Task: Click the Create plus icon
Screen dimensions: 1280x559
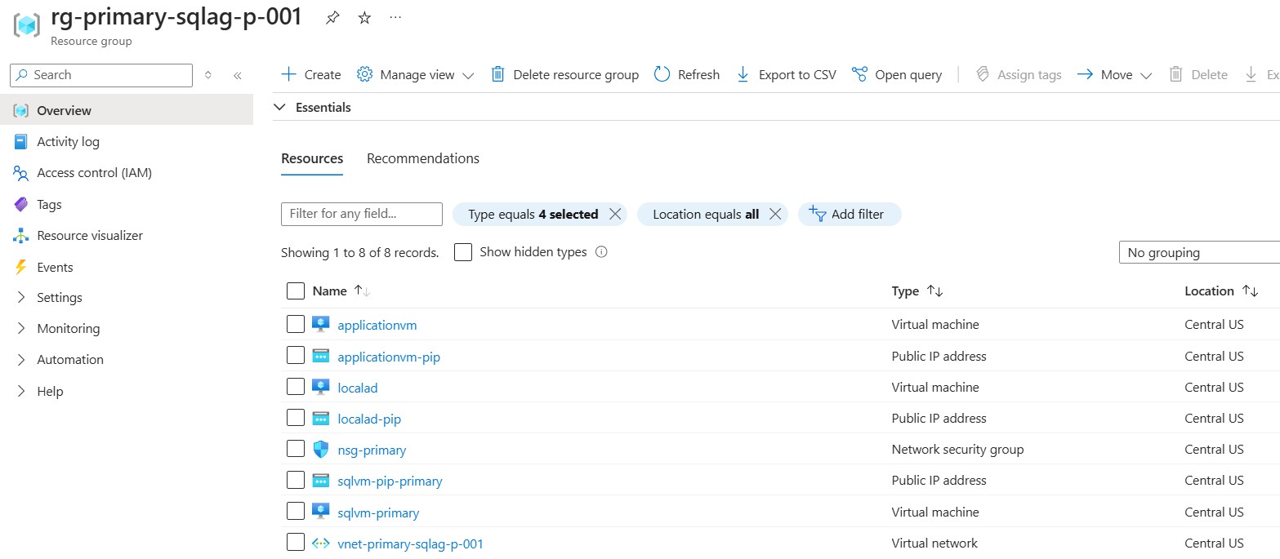Action: 288,74
